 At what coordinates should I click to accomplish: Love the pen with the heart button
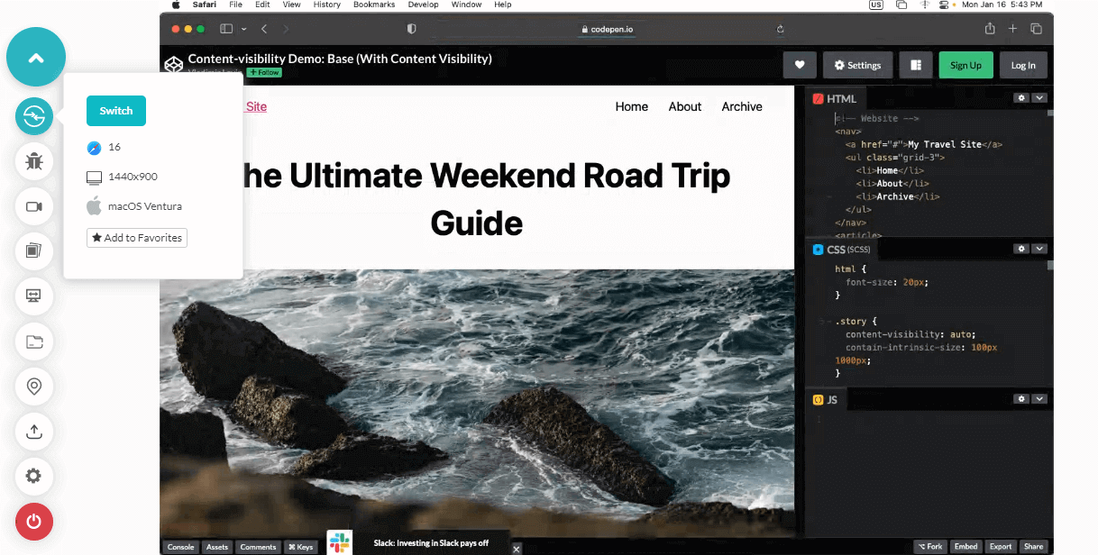(799, 65)
